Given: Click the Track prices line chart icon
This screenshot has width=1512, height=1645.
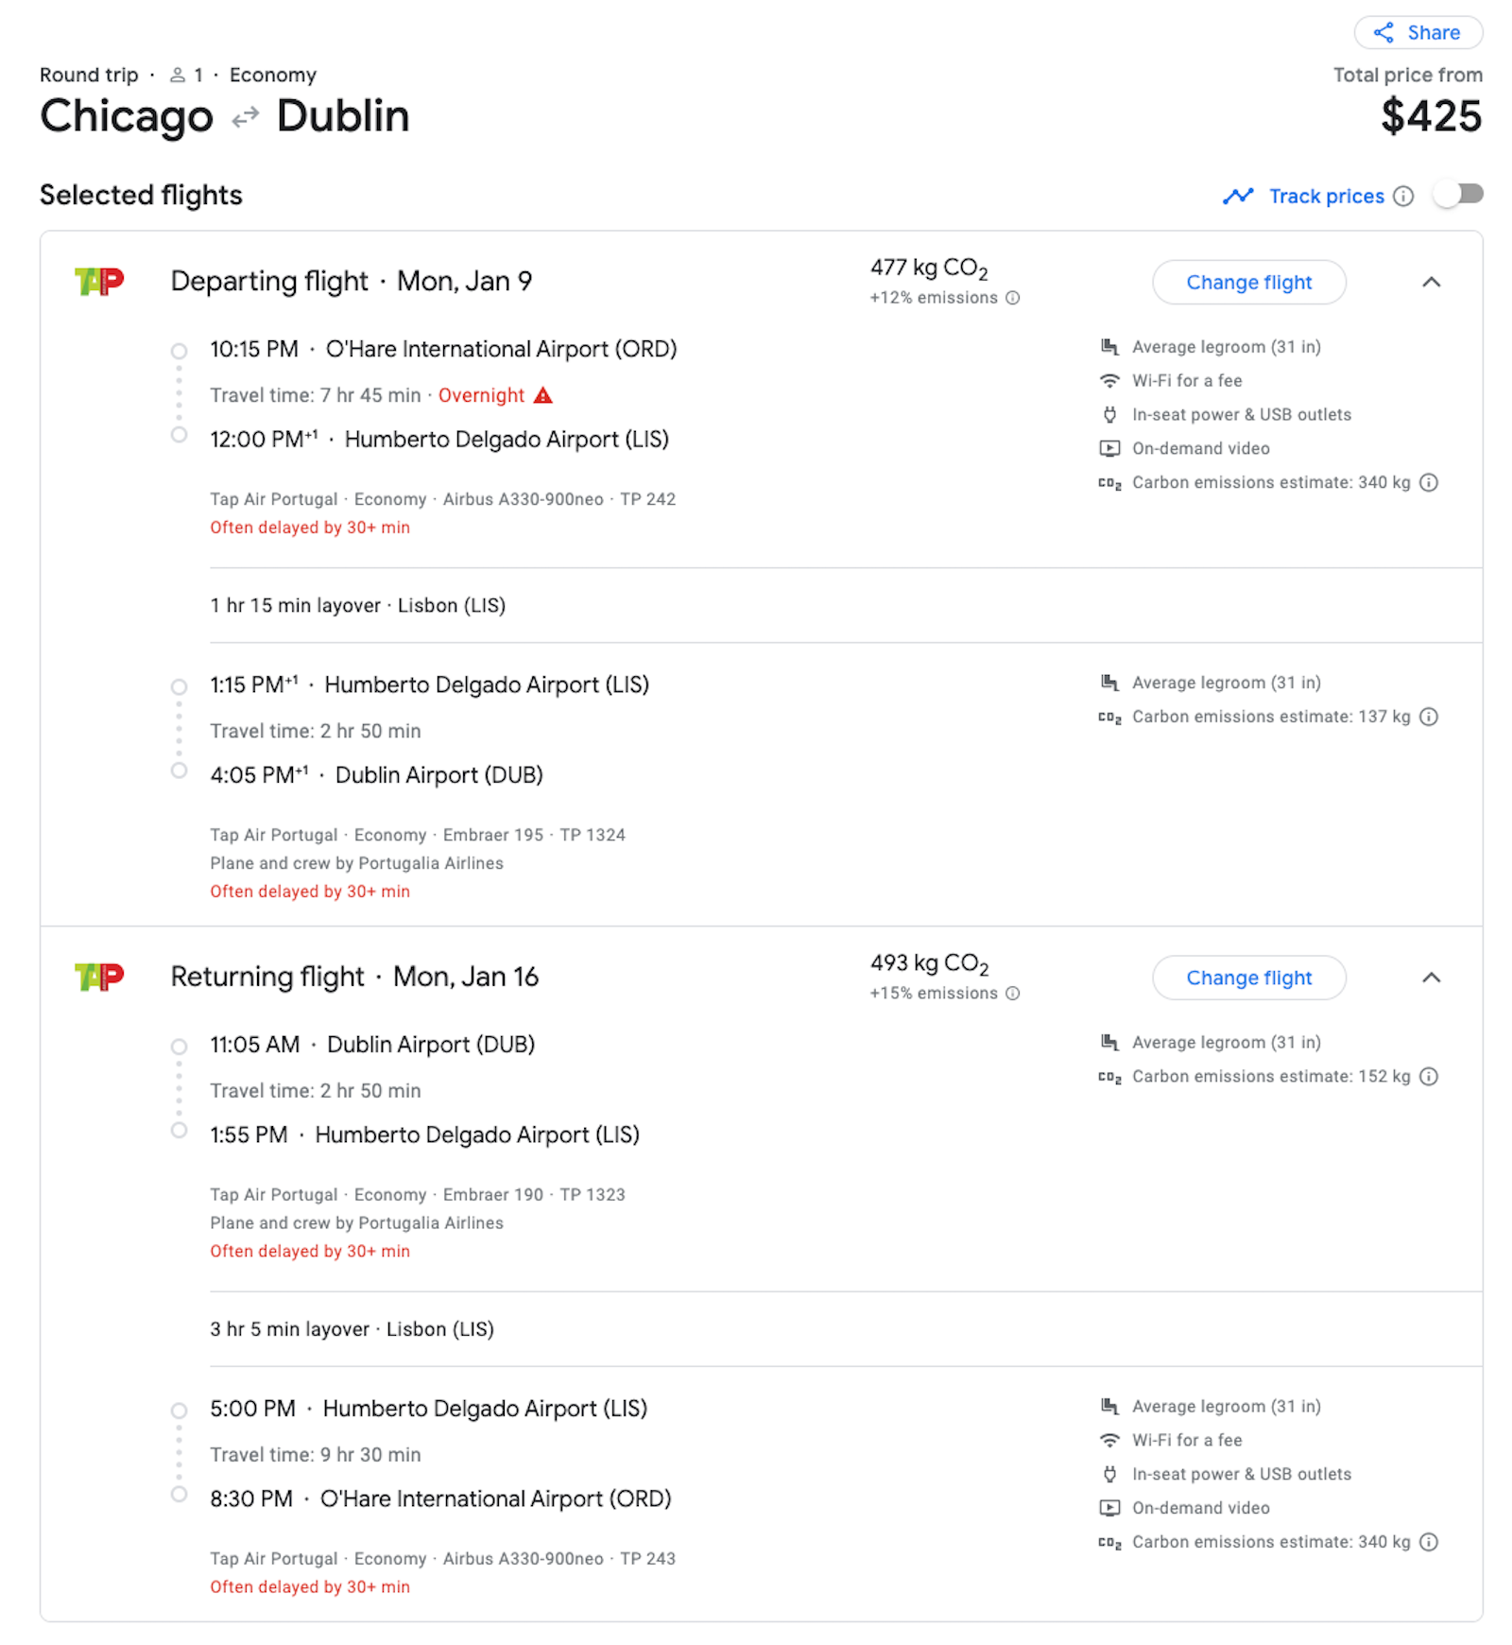Looking at the screenshot, I should click(x=1240, y=195).
